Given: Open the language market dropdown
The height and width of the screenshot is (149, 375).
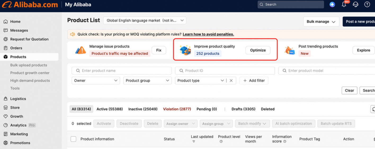Looking at the screenshot, I should [145, 21].
